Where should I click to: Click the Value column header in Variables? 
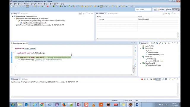tap(140, 17)
